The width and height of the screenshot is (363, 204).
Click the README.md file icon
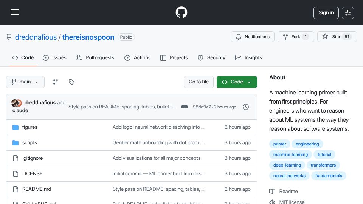tap(16, 189)
